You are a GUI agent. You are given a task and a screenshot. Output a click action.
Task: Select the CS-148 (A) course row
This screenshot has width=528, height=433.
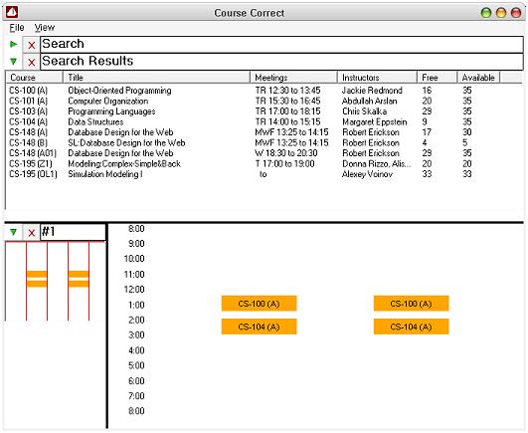(264, 132)
